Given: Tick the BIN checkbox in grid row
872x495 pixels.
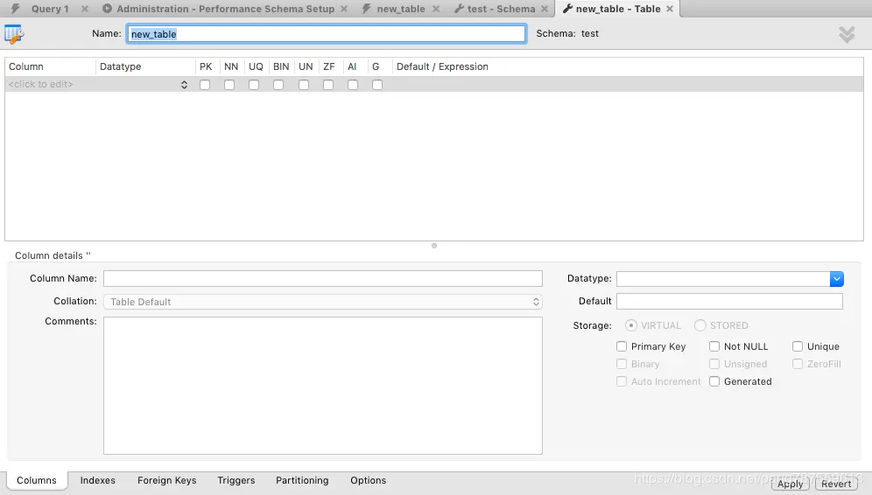Looking at the screenshot, I should (278, 85).
